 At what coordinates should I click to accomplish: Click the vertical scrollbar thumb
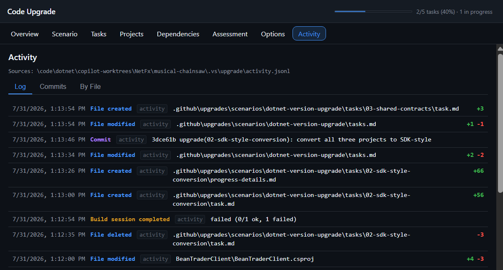coord(500,123)
